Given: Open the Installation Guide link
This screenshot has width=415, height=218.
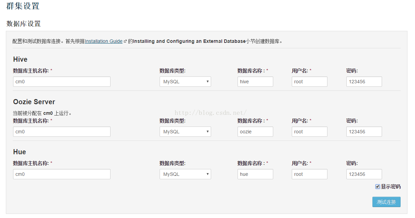Looking at the screenshot, I should [x=104, y=41].
